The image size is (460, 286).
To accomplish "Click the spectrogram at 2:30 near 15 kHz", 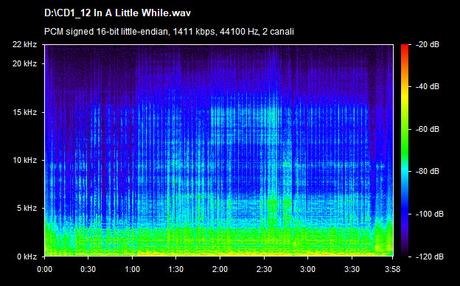I will pos(264,112).
